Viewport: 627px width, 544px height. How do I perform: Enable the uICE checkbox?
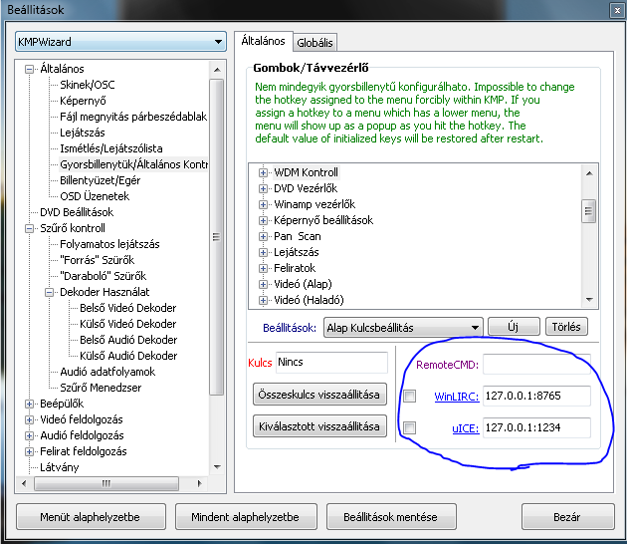coord(409,427)
